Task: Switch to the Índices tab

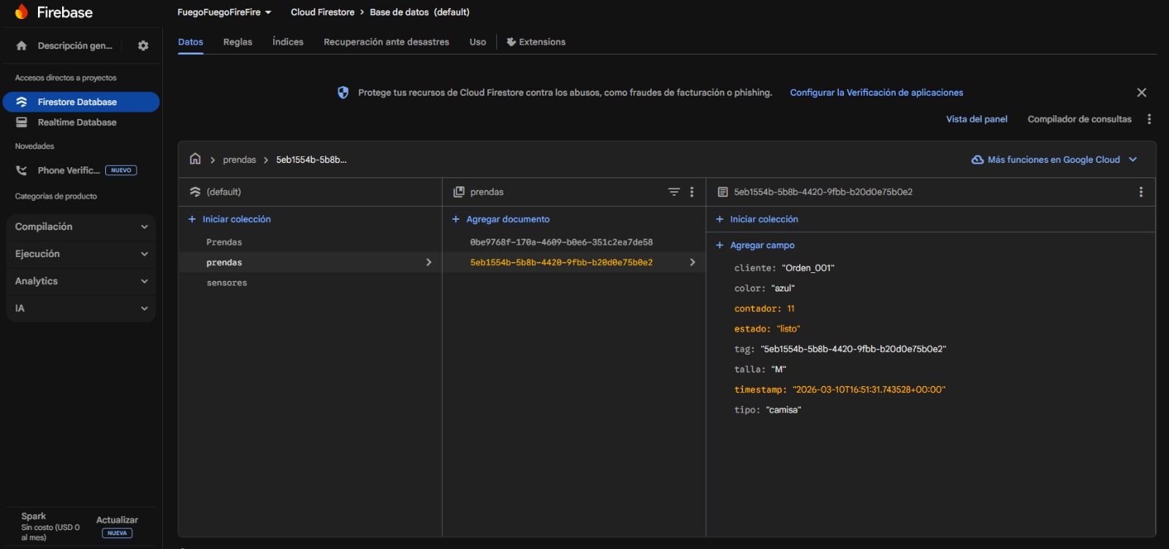Action: coord(288,42)
